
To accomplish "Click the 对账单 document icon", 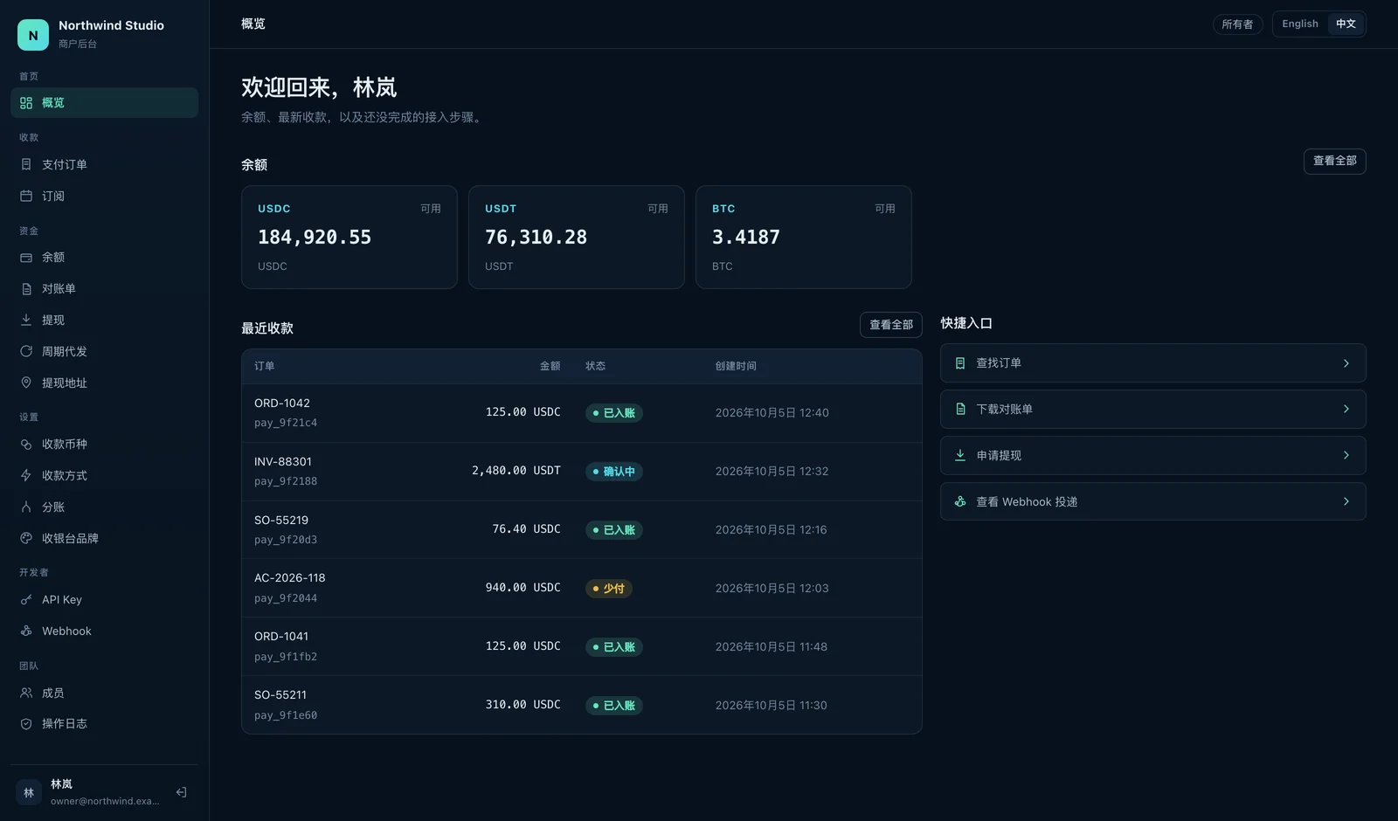I will [26, 289].
